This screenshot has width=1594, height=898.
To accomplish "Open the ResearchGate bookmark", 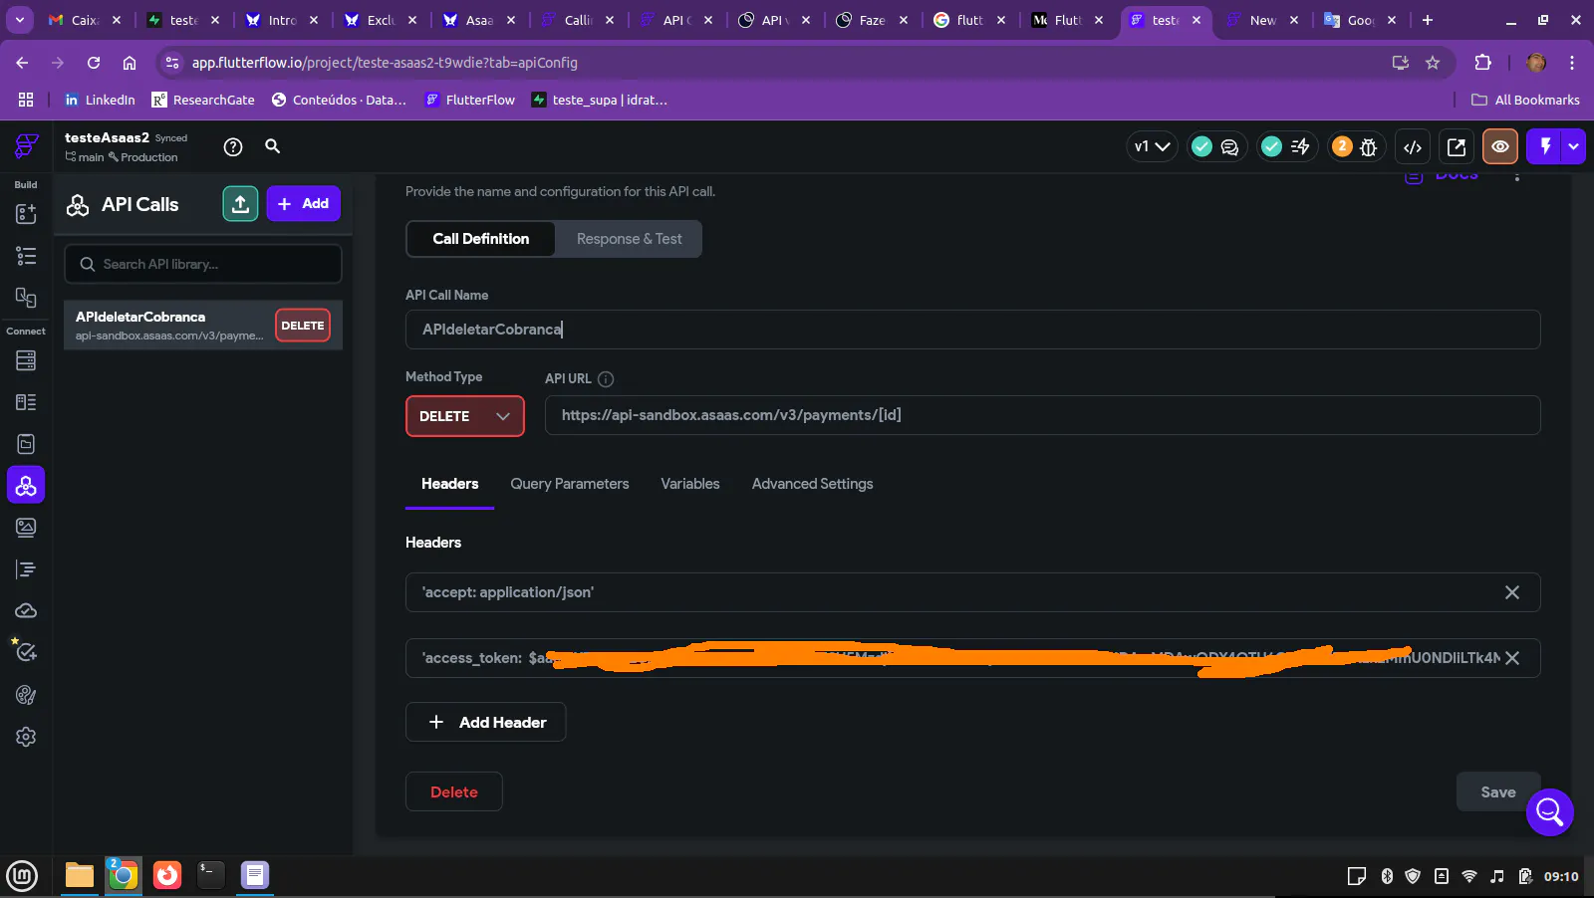I will click(x=203, y=100).
